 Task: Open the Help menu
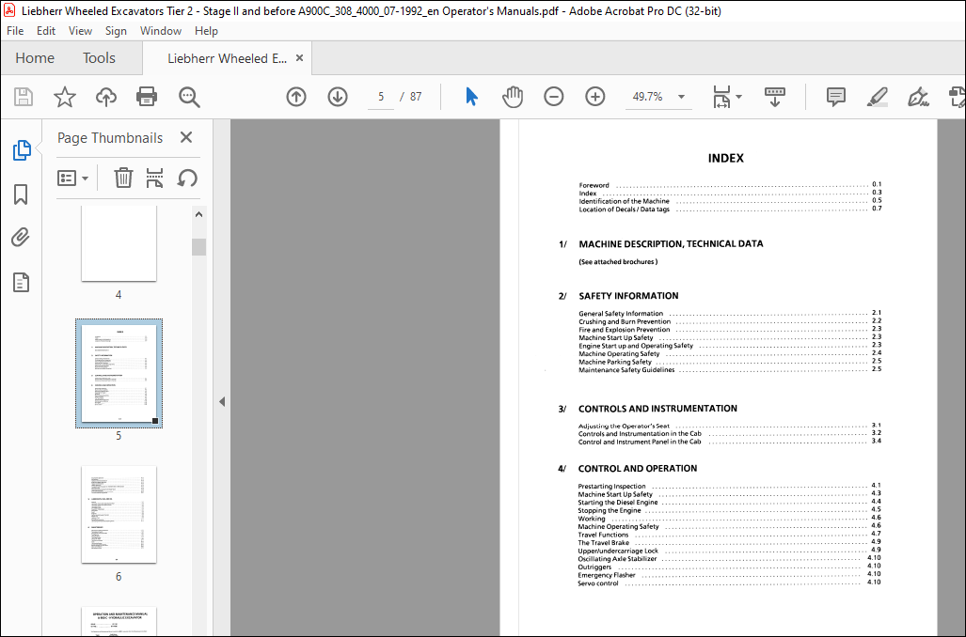coord(206,31)
